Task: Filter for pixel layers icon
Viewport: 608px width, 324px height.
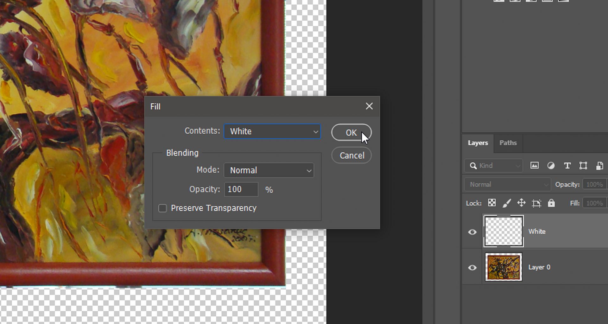Action: point(534,166)
